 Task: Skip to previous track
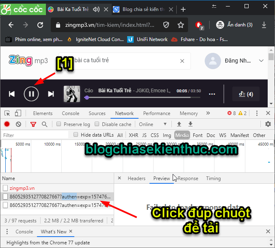(x=12, y=94)
